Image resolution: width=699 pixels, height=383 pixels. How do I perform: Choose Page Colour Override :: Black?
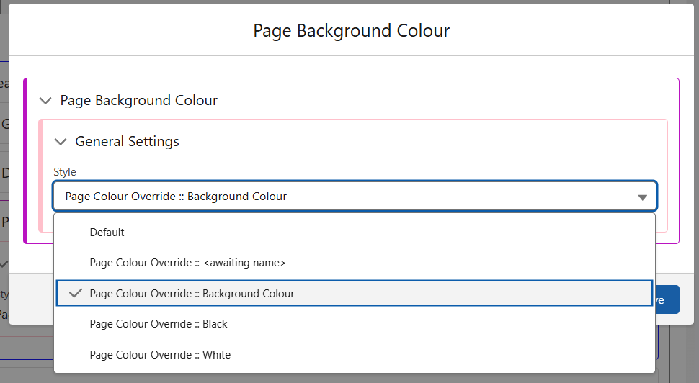(x=159, y=324)
